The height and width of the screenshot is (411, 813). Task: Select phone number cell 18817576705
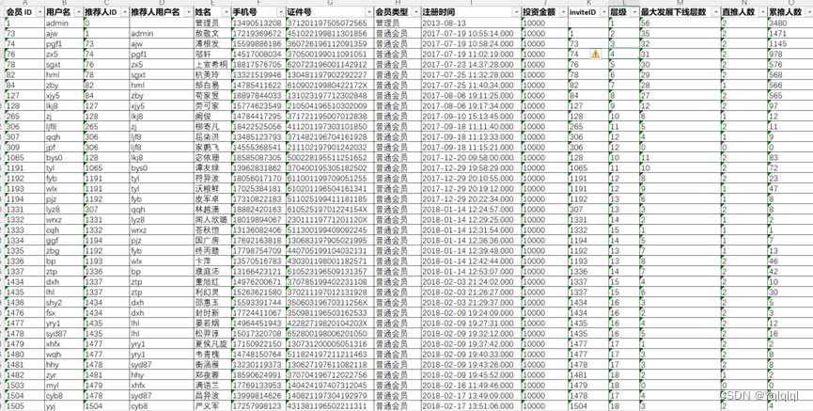tap(258, 64)
